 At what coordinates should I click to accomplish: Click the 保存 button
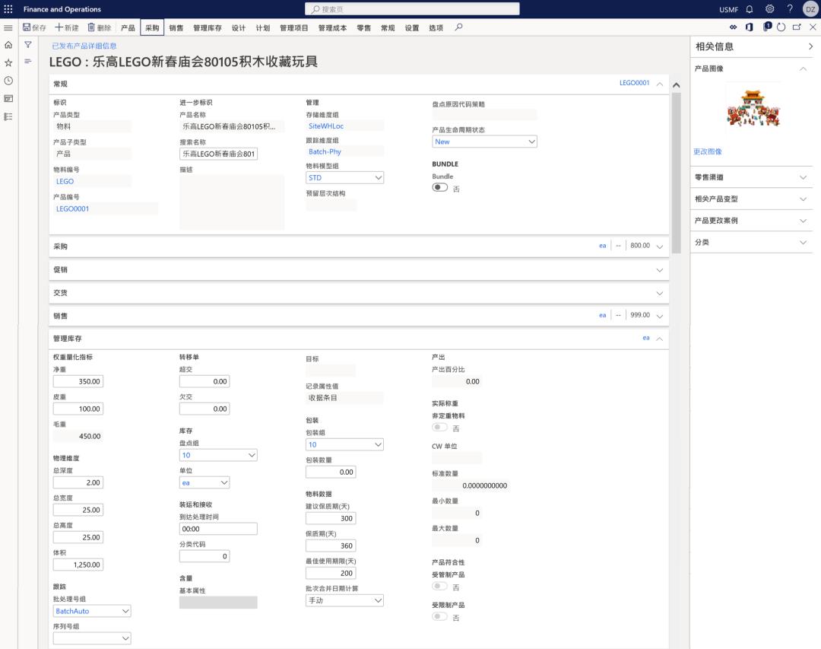[x=34, y=27]
